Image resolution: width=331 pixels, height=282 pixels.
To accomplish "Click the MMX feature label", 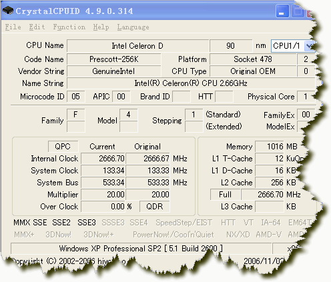I will [22, 223].
